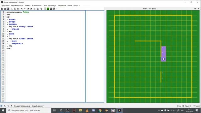
Task: Open the Вставка menu
Action: coord(27,6)
